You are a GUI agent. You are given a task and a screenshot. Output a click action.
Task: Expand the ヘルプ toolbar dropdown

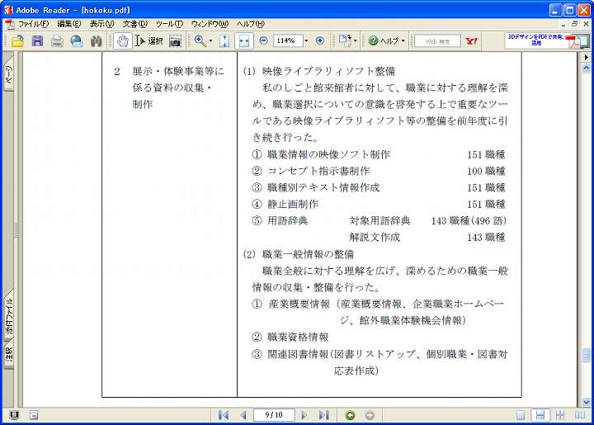click(x=403, y=40)
